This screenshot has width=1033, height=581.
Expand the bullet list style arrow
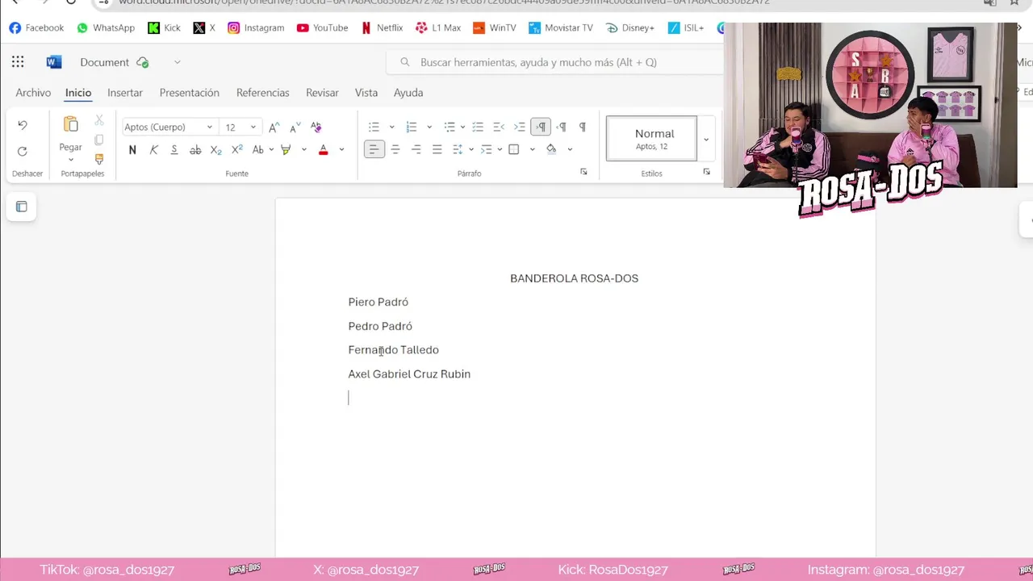[x=391, y=127]
